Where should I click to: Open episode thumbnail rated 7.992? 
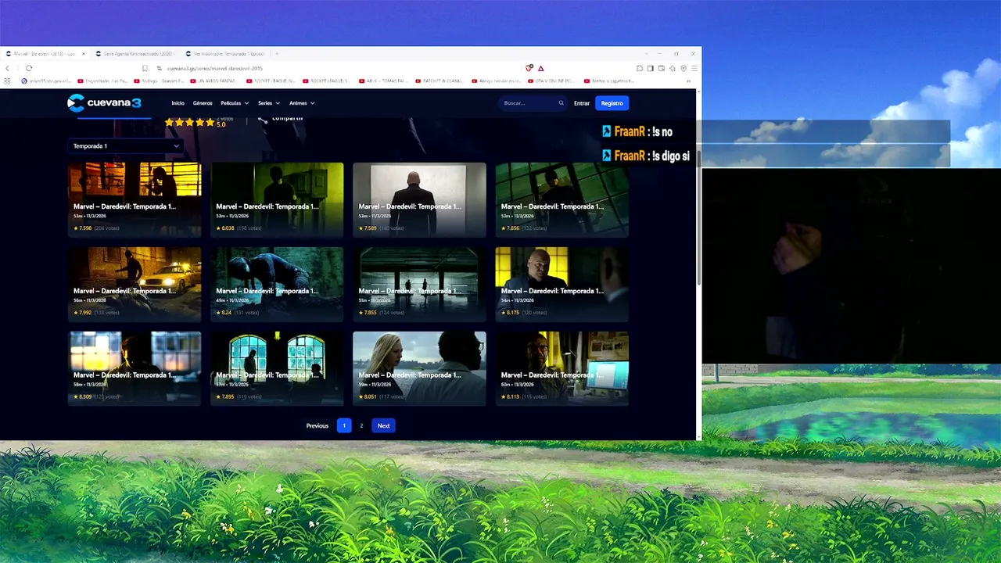click(135, 284)
